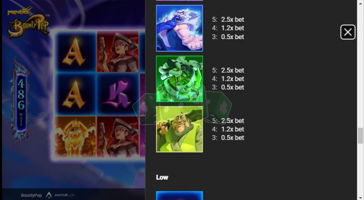Close the paytable info panel
This screenshot has height=200, width=364.
click(348, 32)
